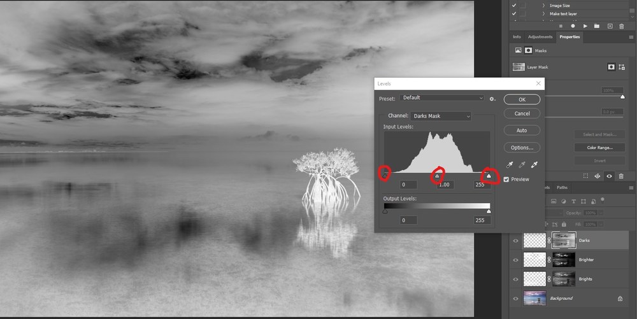Click OK in the Levels dialog

pos(522,99)
